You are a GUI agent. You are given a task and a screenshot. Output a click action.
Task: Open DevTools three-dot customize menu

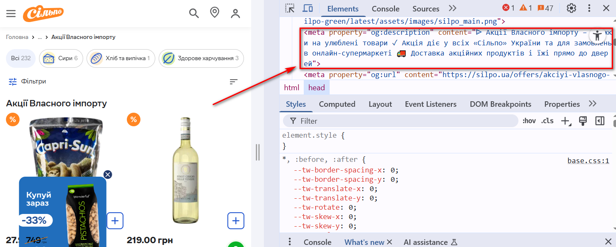click(589, 8)
